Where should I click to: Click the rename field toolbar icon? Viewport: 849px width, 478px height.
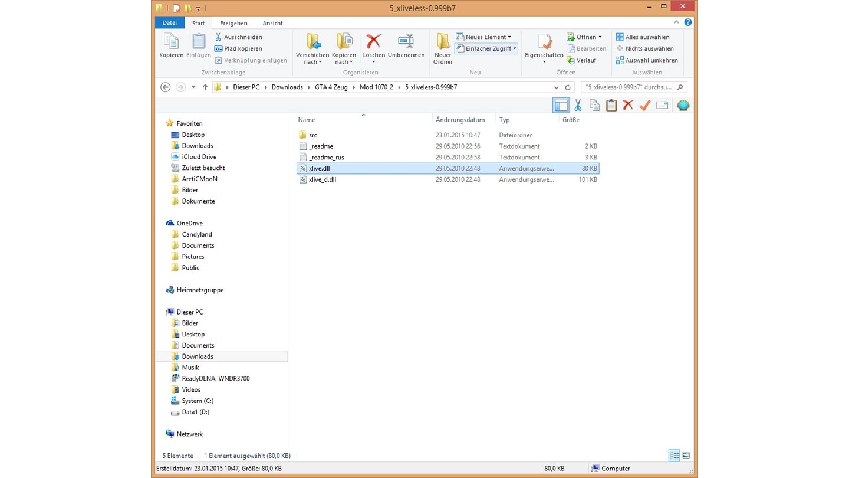tap(662, 105)
